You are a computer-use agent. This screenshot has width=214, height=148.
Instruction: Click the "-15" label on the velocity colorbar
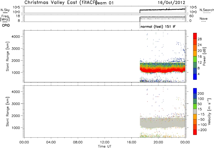[x=201, y=114]
